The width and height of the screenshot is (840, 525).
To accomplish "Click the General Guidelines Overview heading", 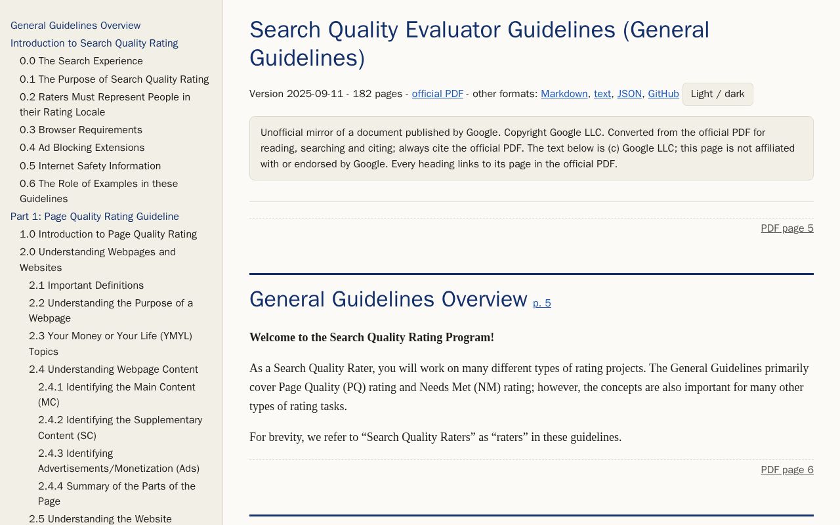I will (x=388, y=299).
